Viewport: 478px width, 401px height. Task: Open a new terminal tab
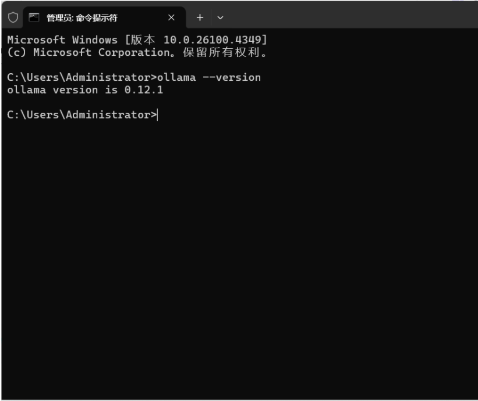[x=200, y=17]
